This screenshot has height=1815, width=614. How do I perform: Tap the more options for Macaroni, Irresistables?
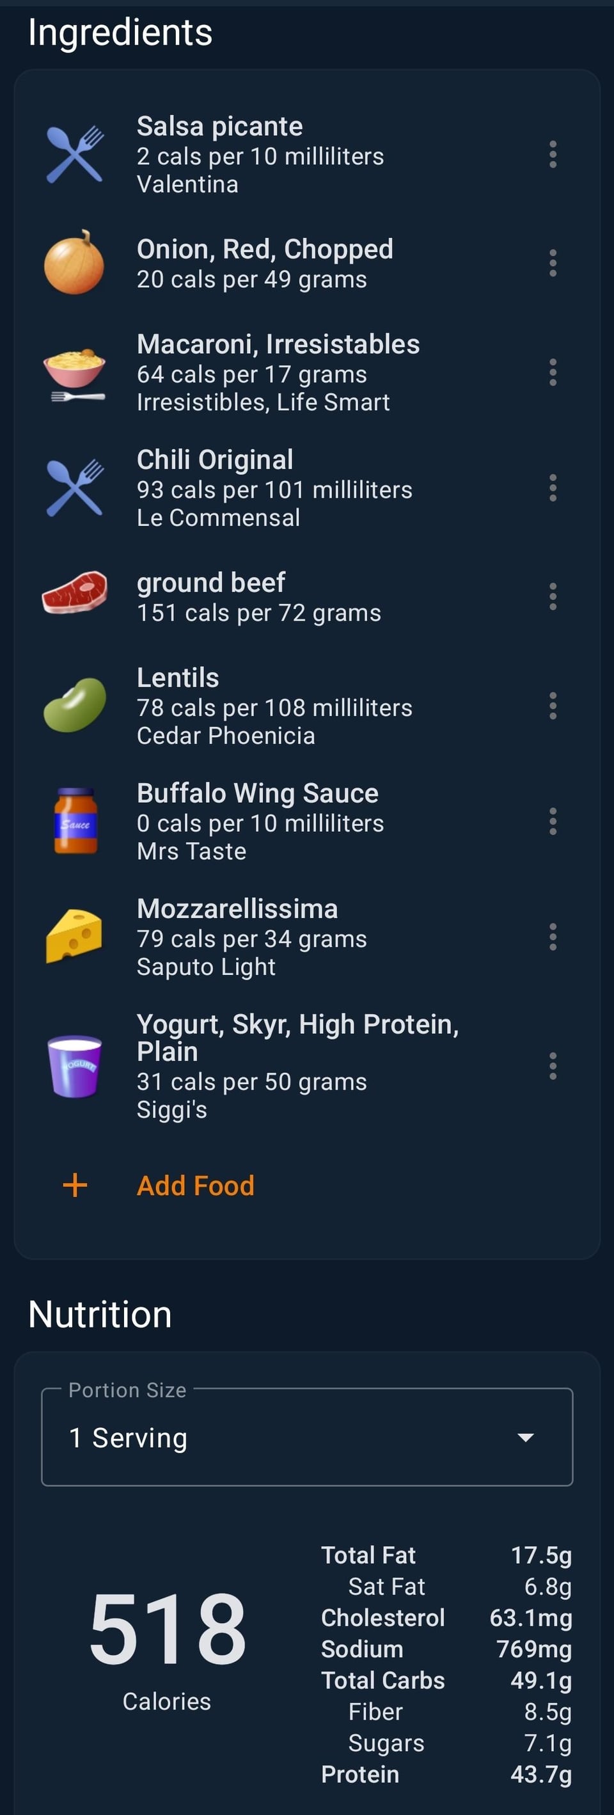(x=553, y=373)
